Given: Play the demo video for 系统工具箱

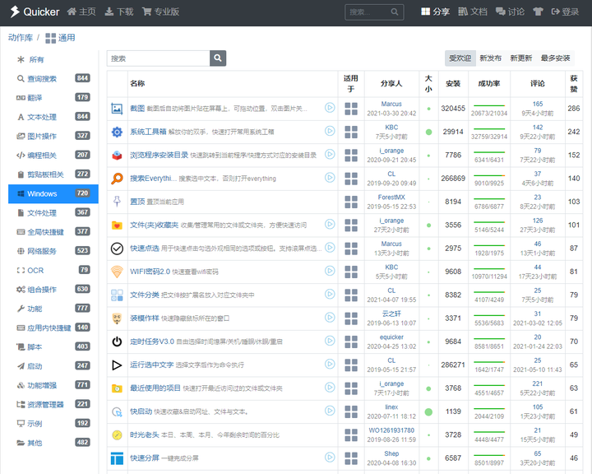Looking at the screenshot, I should click(330, 131).
